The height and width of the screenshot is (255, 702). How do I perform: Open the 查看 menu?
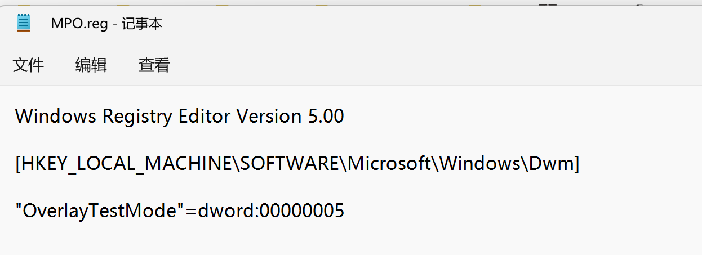coord(154,65)
